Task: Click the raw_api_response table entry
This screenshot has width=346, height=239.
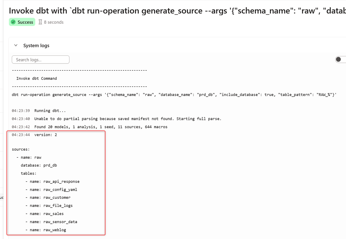Action: pyautogui.click(x=53, y=182)
